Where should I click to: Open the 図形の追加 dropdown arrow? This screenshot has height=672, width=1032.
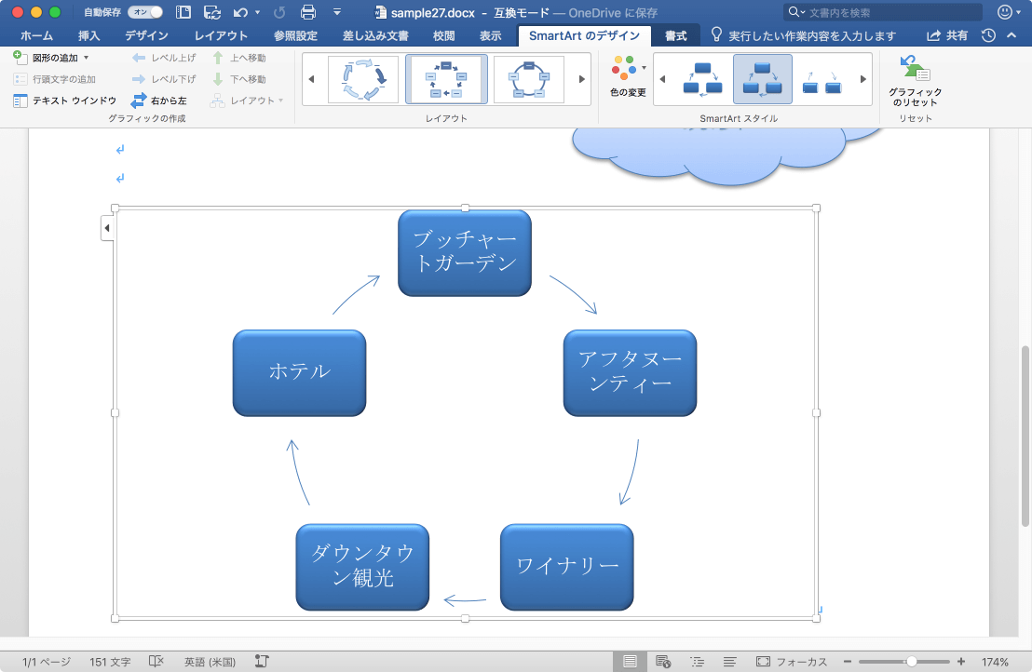point(87,58)
